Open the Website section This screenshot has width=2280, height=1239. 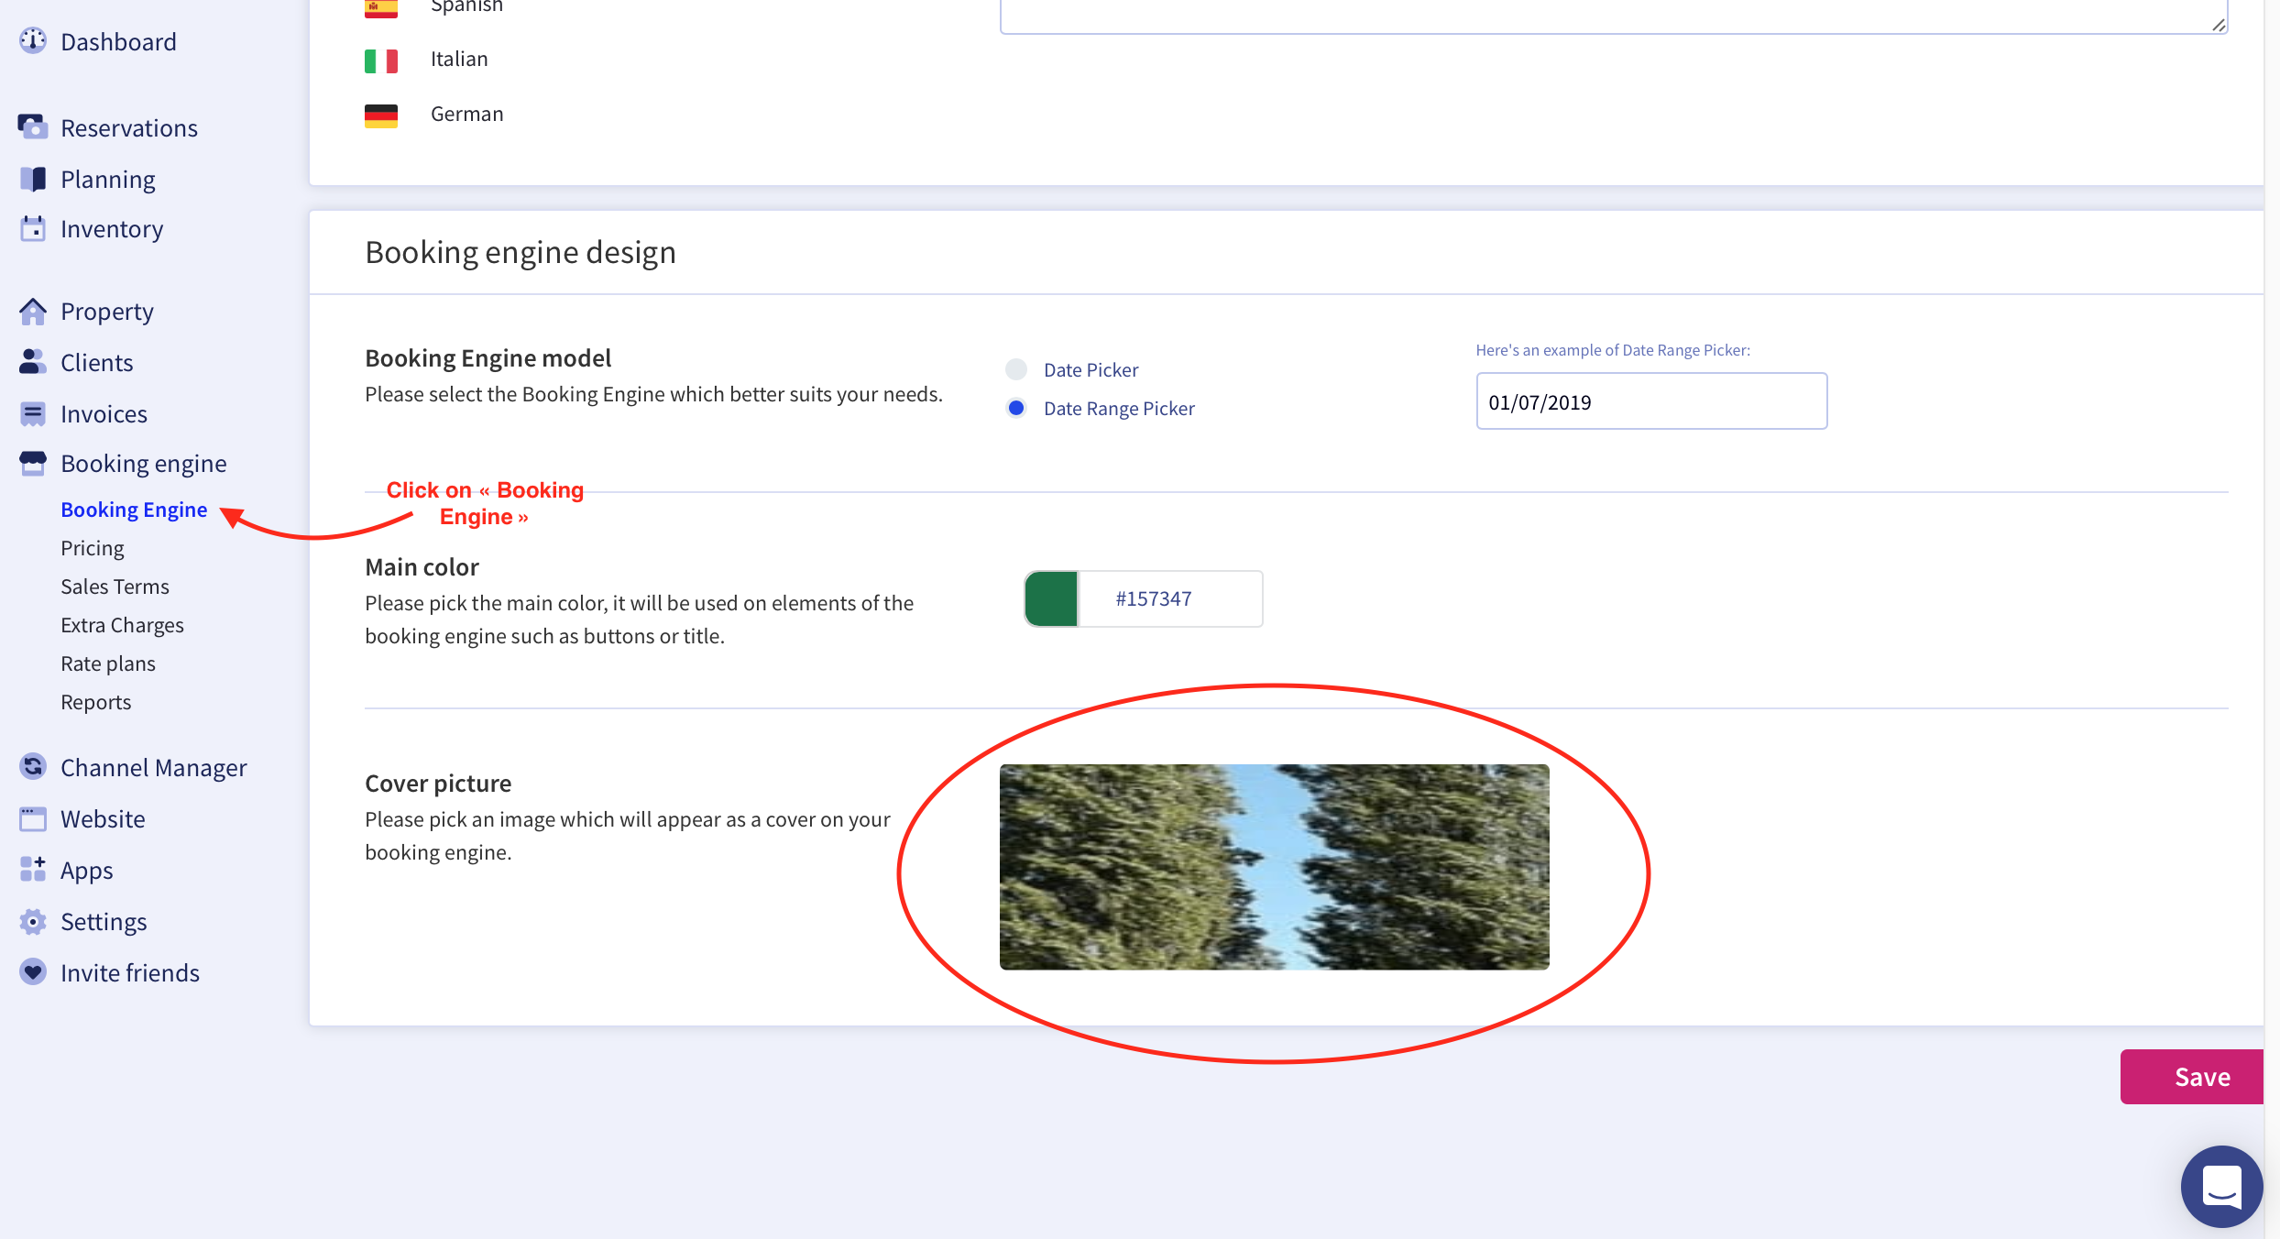(x=103, y=819)
